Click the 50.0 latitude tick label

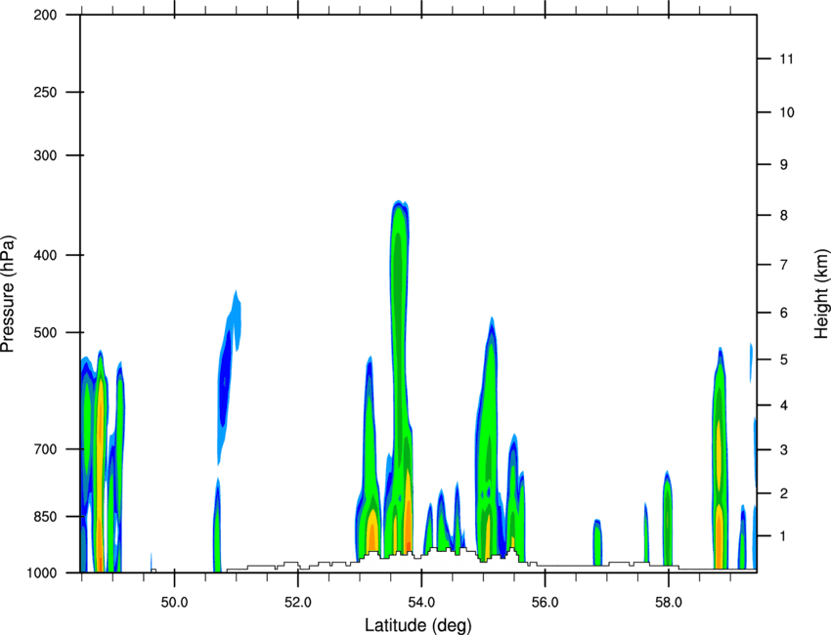pyautogui.click(x=174, y=603)
